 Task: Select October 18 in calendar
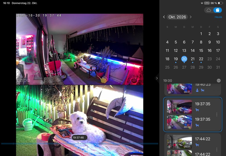click(167, 59)
